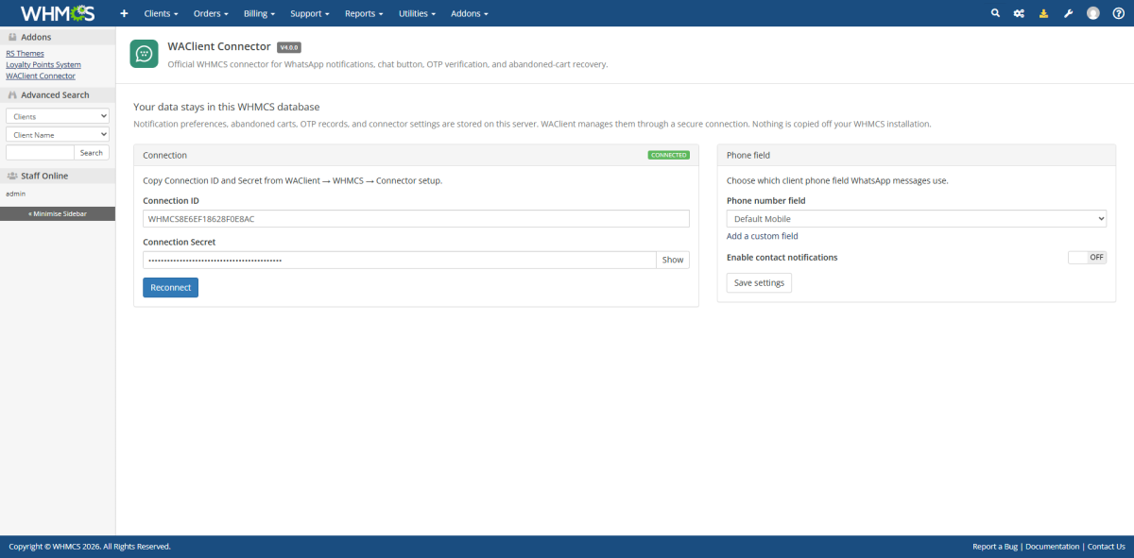Open WAClient Connector sidebar link
1134x558 pixels.
[x=41, y=76]
